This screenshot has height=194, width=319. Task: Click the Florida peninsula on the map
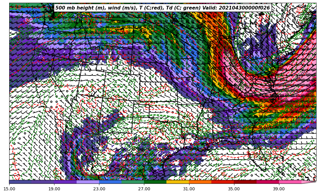(x=258, y=160)
